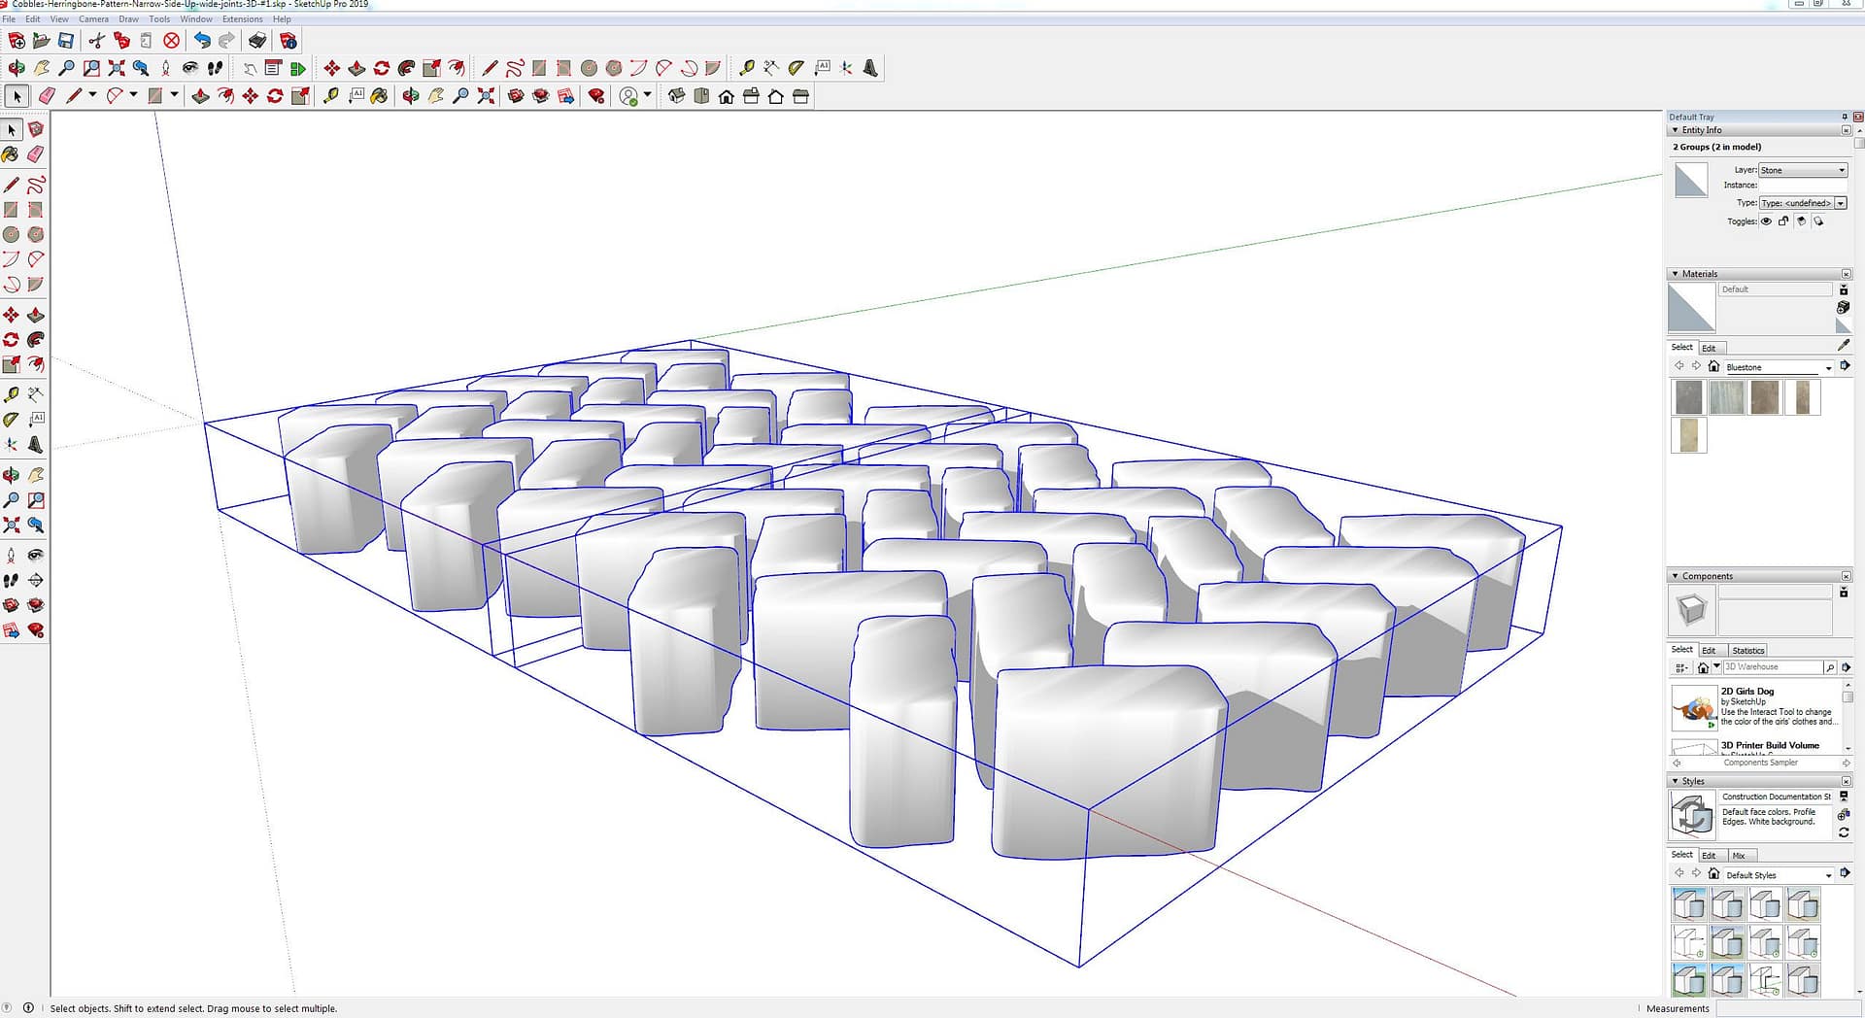Click the eyedropper Sample Paint icon in Materials
This screenshot has height=1018, width=1865.
coord(1844,345)
